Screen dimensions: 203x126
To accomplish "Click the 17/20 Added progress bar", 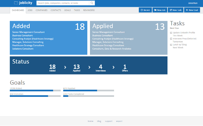I will click(x=35, y=90).
